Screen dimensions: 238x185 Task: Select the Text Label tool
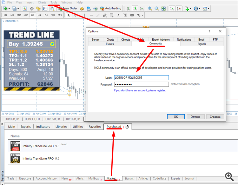pos(125,15)
